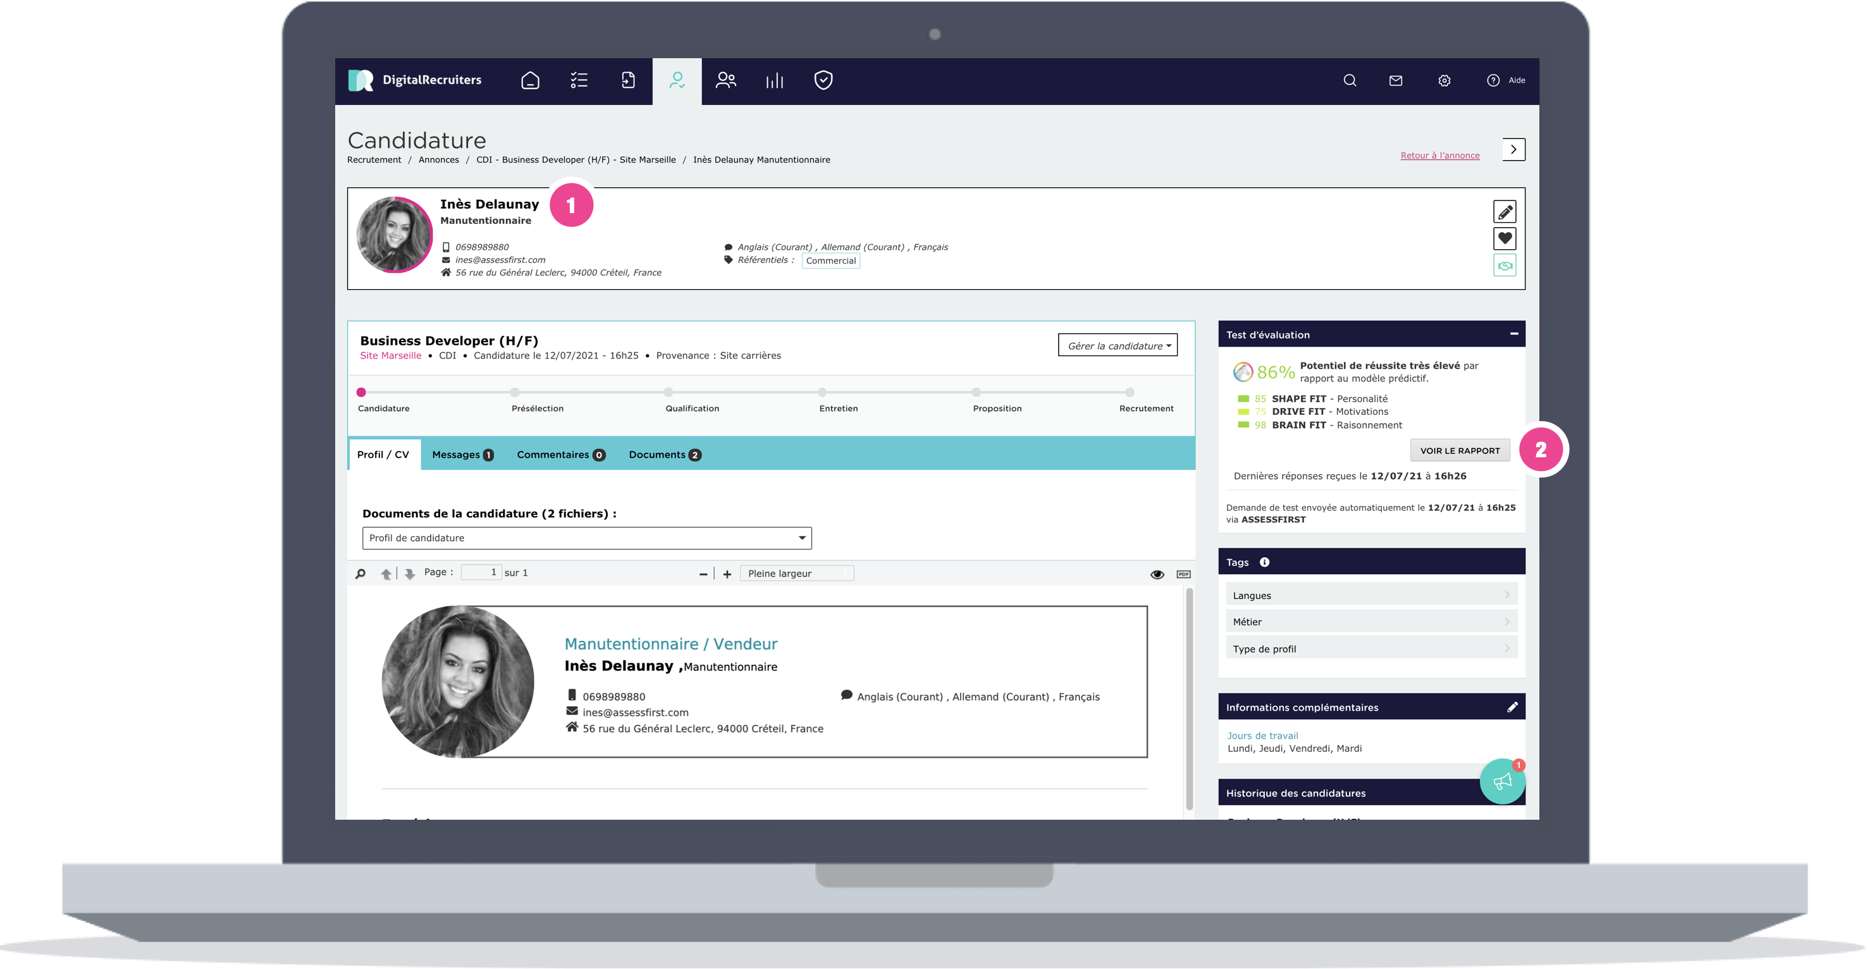This screenshot has height=969, width=1867.
Task: Switch to the Messages tab
Action: click(462, 455)
